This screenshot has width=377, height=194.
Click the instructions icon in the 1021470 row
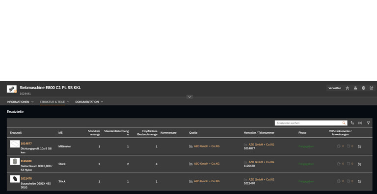(349, 181)
